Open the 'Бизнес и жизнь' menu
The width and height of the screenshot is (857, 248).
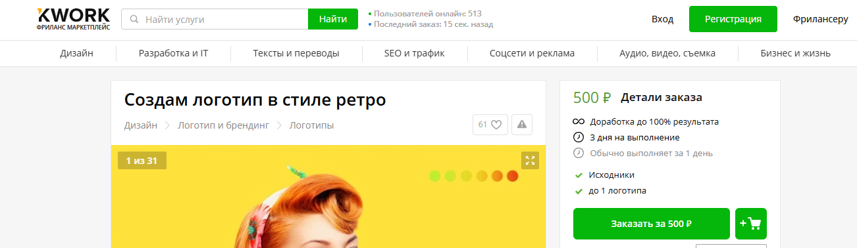coord(795,54)
